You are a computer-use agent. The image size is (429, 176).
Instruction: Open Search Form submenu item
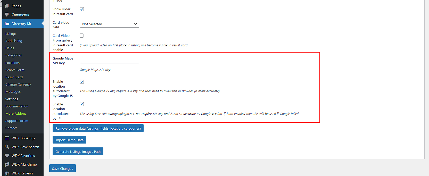point(15,70)
